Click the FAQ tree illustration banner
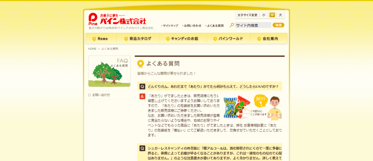 (109, 71)
